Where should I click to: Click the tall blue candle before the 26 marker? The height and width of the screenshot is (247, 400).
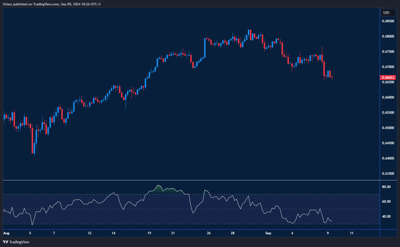coord(205,48)
